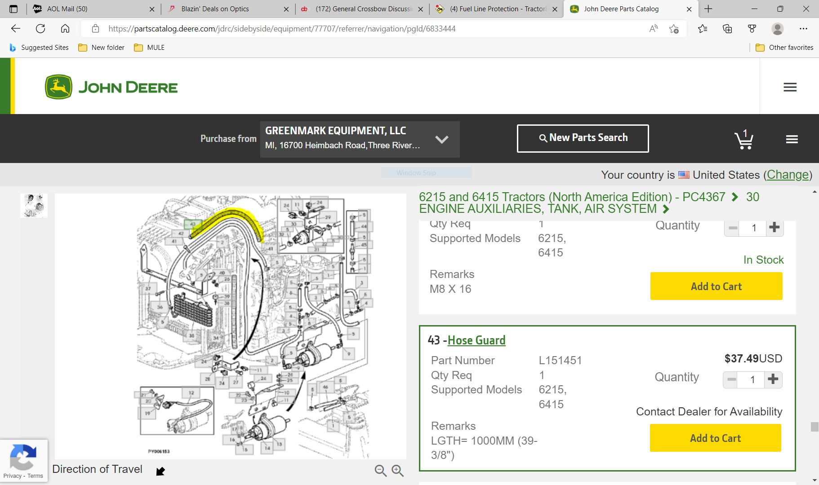Switch to General Crossbow Discussion tab

pyautogui.click(x=362, y=9)
